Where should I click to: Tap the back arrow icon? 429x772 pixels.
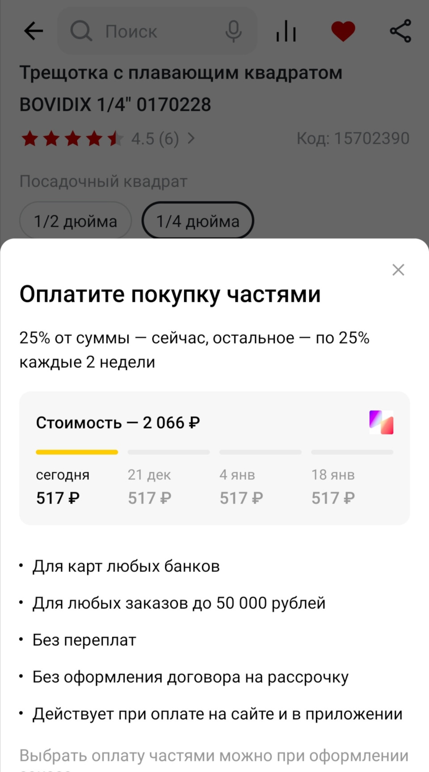pyautogui.click(x=34, y=31)
